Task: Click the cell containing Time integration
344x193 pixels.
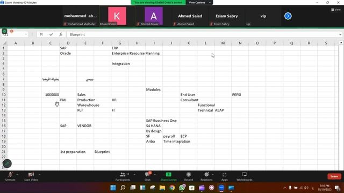Action: [x=177, y=142]
